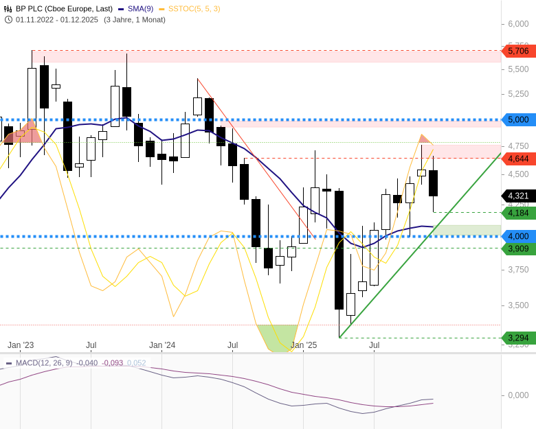Open the BP PLC instrument title

click(64, 9)
